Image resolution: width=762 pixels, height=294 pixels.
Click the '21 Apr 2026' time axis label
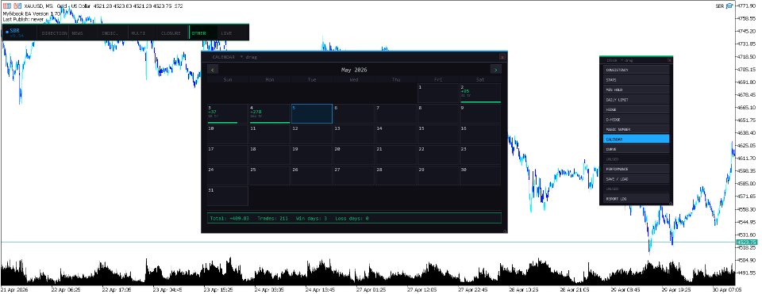(x=14, y=289)
